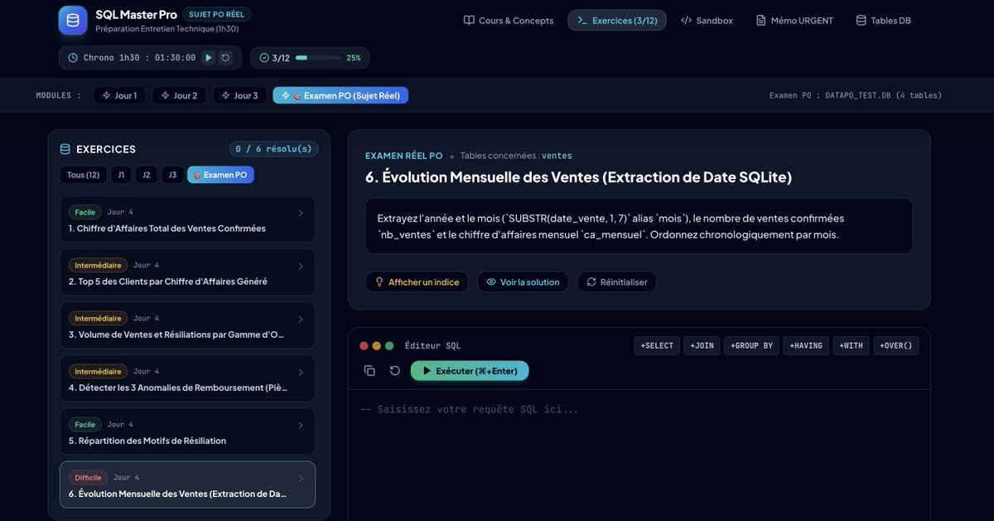Insert the +GROUP BY snippet
This screenshot has width=994, height=521.
752,345
